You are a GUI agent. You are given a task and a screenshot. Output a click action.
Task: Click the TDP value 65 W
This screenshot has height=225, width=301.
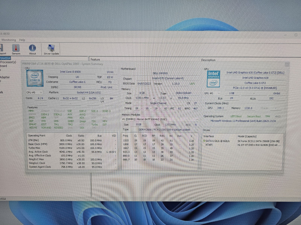pyautogui.click(x=110, y=77)
